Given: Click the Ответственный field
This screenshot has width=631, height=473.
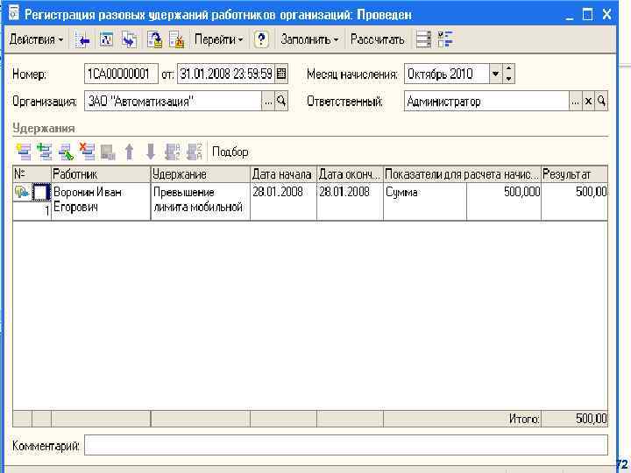Looking at the screenshot, I should (x=486, y=102).
